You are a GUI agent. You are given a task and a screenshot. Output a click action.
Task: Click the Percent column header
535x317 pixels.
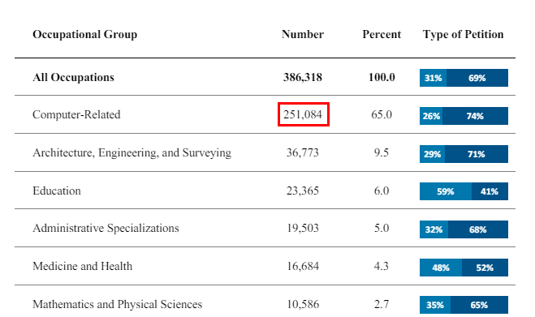pos(382,34)
